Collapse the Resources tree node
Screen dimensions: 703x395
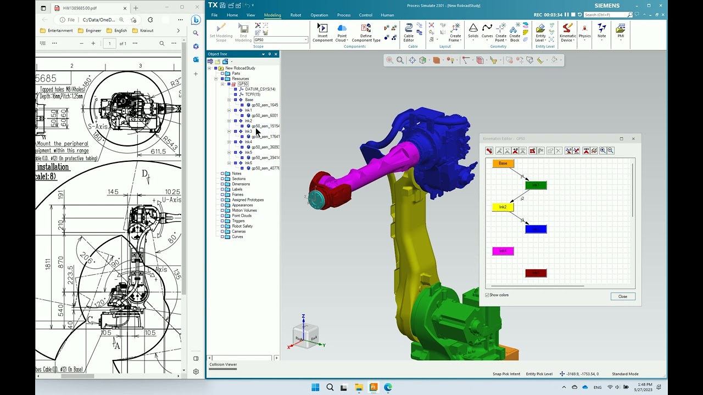[x=216, y=78]
